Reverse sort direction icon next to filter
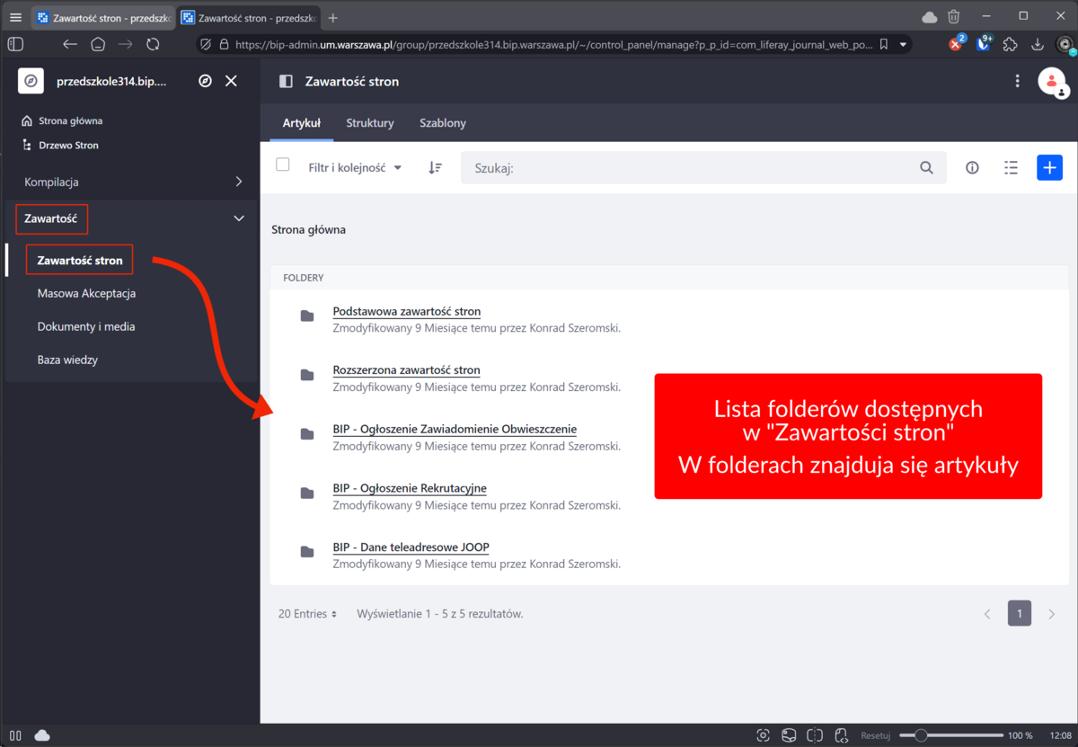Image resolution: width=1078 pixels, height=747 pixels. tap(435, 168)
